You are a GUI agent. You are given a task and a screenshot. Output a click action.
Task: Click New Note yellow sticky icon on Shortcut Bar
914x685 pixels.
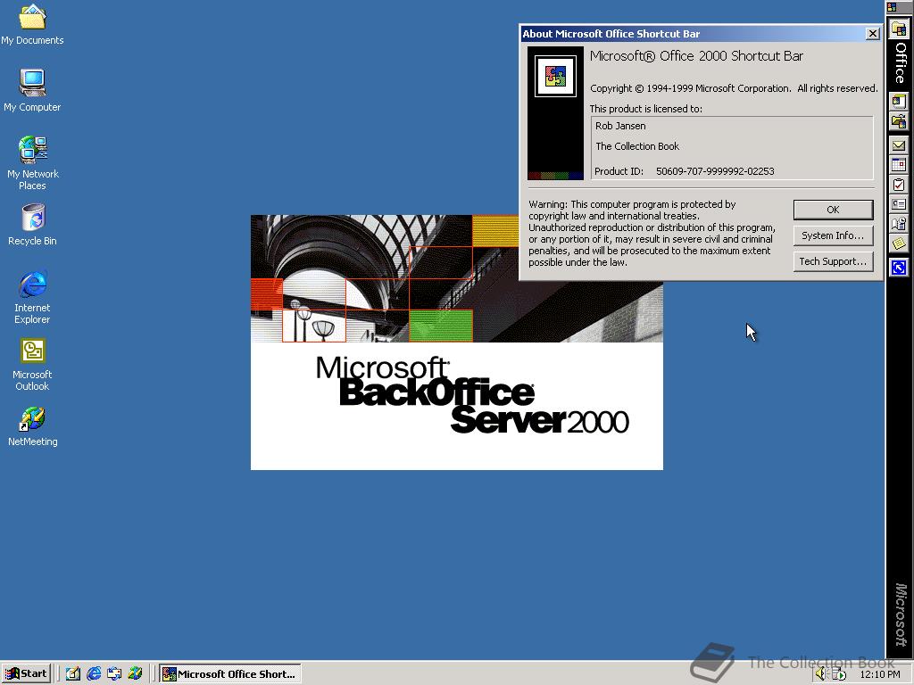pos(899,243)
